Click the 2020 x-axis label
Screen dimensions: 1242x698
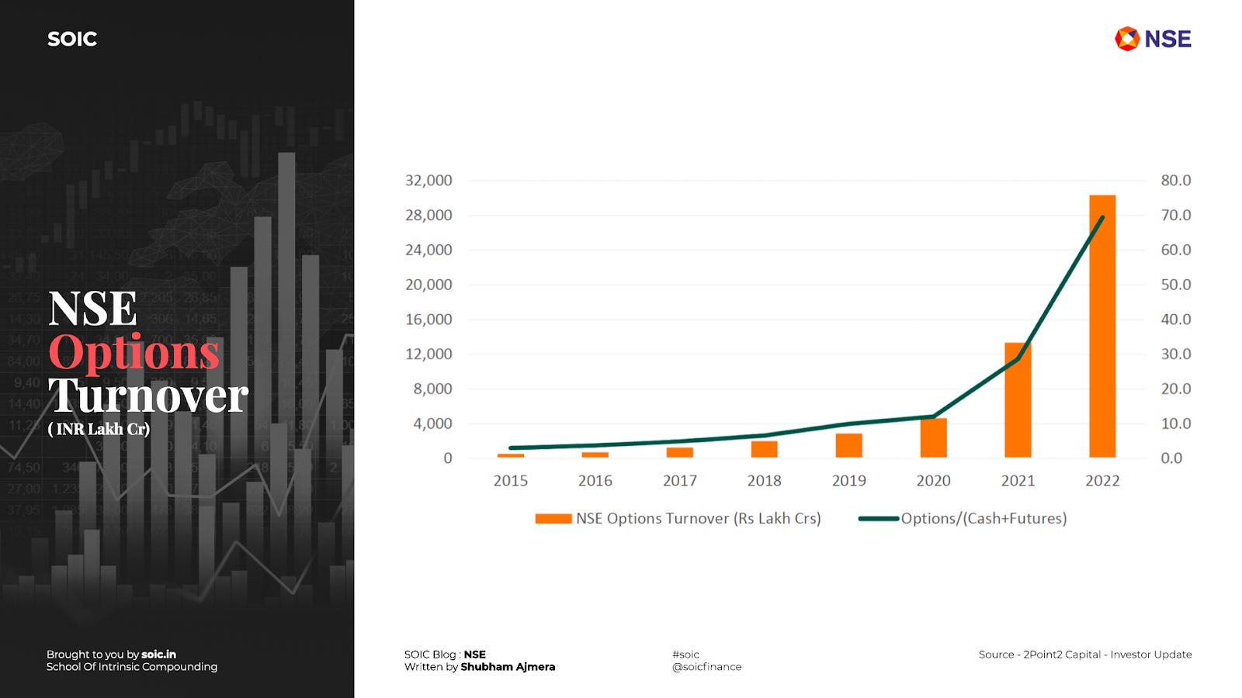pos(933,481)
